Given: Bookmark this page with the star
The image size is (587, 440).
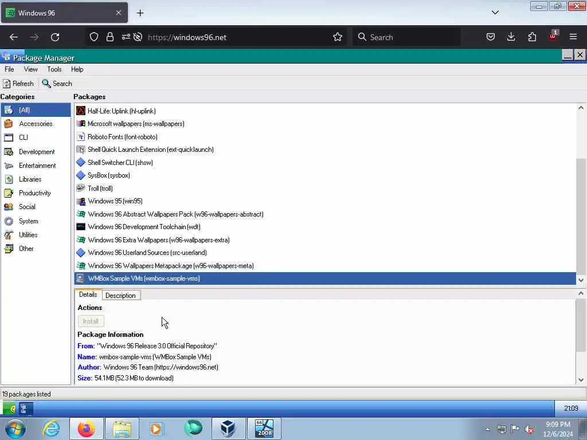Looking at the screenshot, I should (x=338, y=37).
